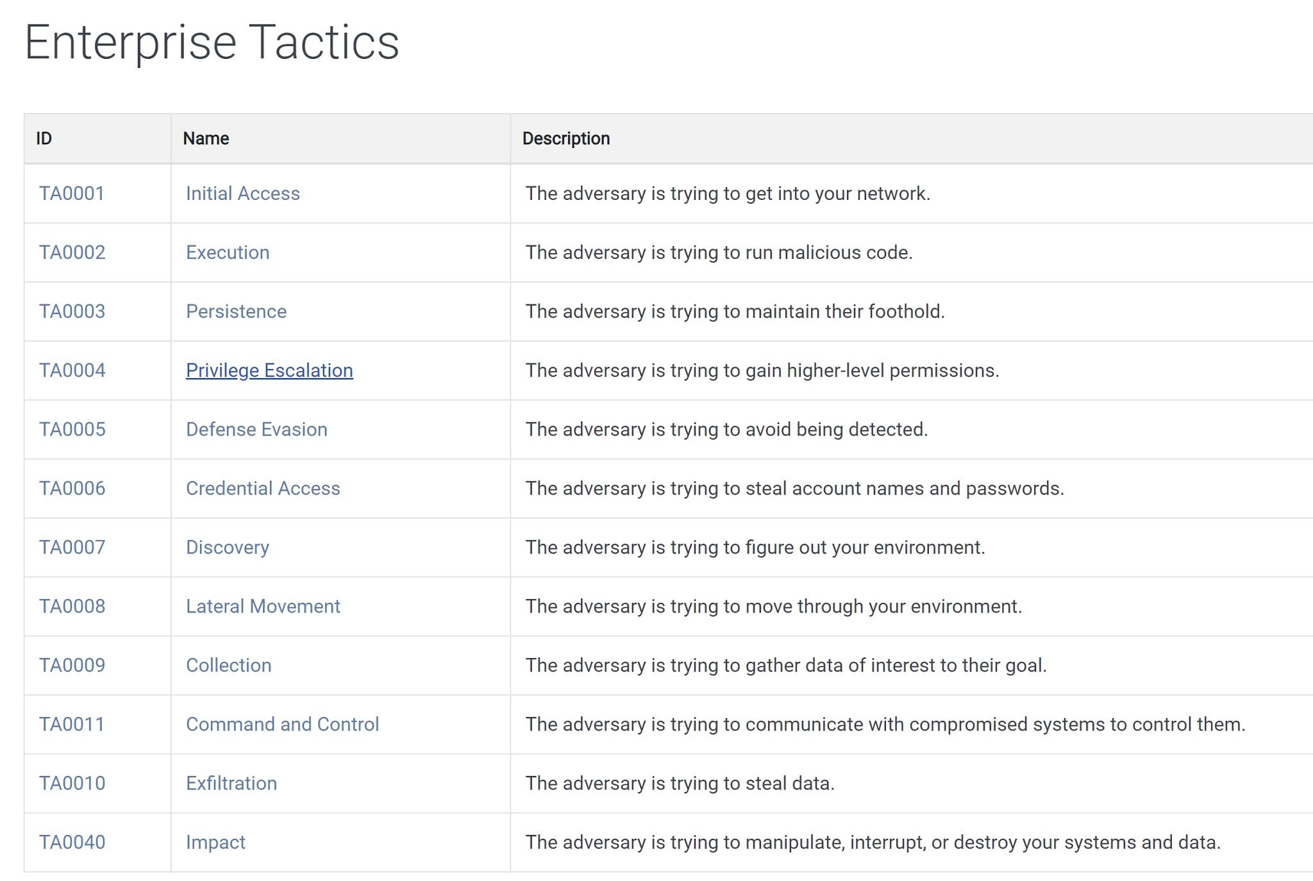Screen dimensions: 1313x881
Task: Open the Credential Access tactic
Action: coord(263,488)
